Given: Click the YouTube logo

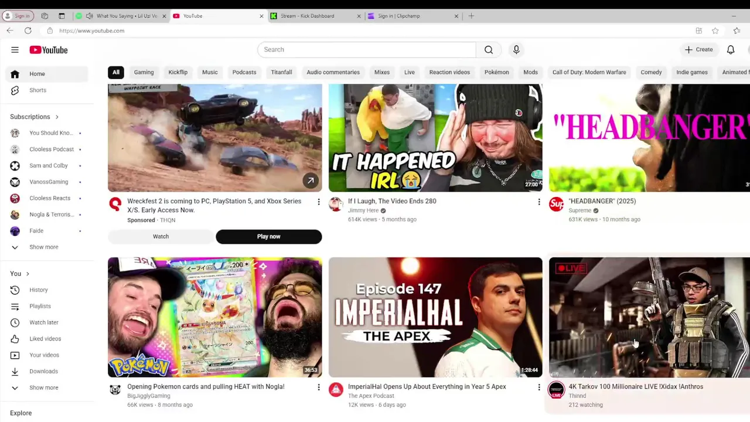Looking at the screenshot, I should (49, 50).
